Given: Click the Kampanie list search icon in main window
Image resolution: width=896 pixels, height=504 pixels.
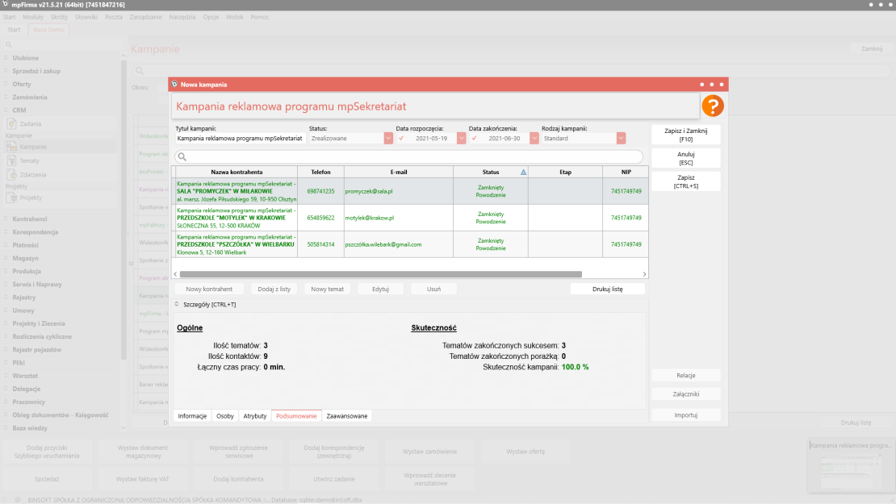Looking at the screenshot, I should 140,71.
